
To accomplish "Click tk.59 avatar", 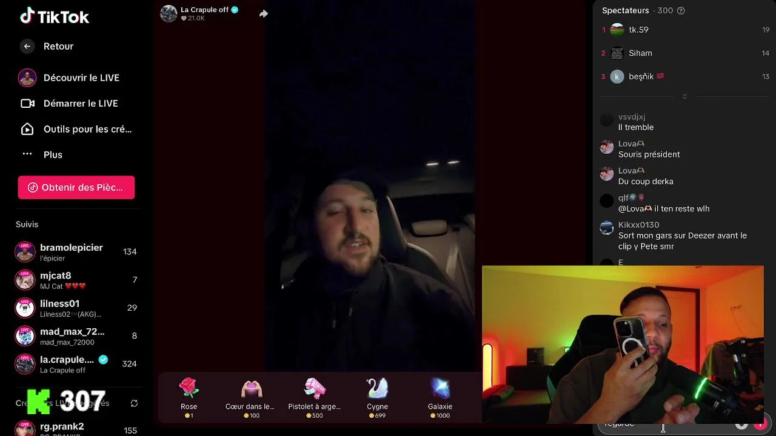I will point(617,30).
